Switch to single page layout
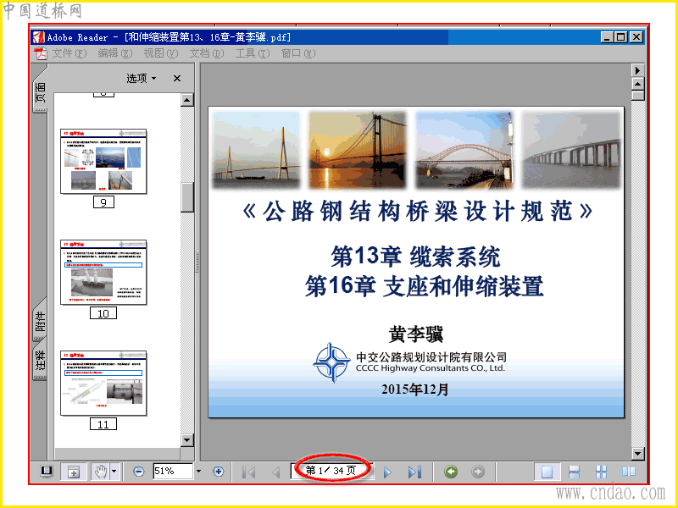Image resolution: width=678 pixels, height=508 pixels. click(x=547, y=472)
